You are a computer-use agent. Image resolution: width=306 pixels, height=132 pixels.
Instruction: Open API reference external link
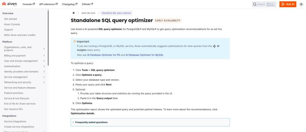[x=48, y=4]
